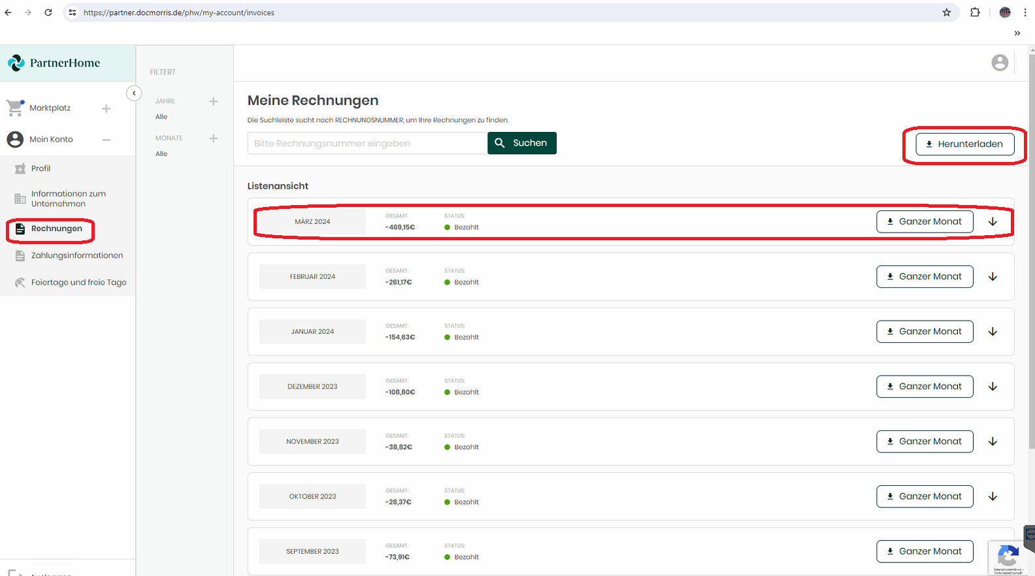Click the invoice number search field
Viewport: 1035px width, 576px height.
click(367, 144)
